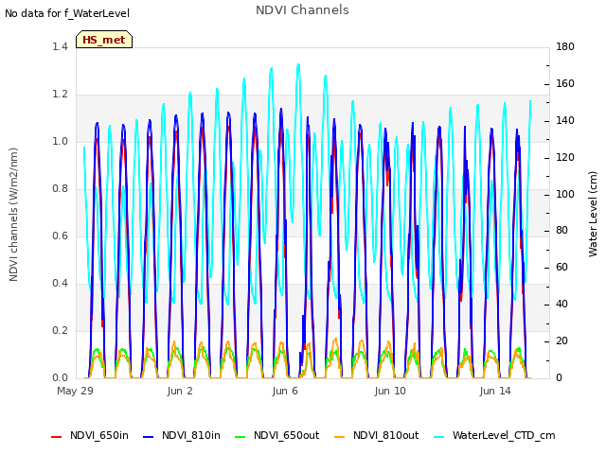Toggle the NDVI_650in legend entry

click(90, 435)
